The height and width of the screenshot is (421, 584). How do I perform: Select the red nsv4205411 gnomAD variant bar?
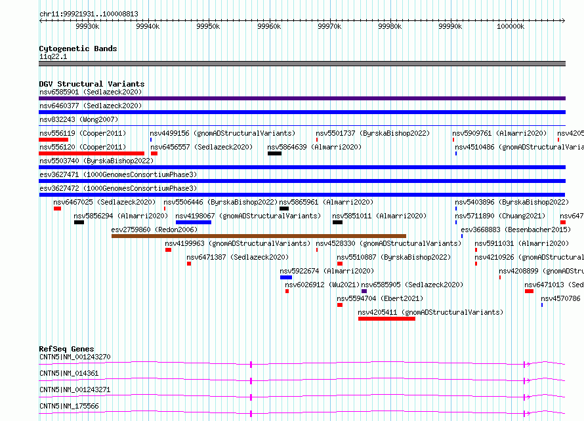(x=386, y=319)
